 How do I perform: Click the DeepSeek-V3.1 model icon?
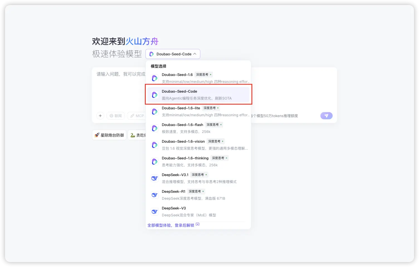[x=155, y=178]
